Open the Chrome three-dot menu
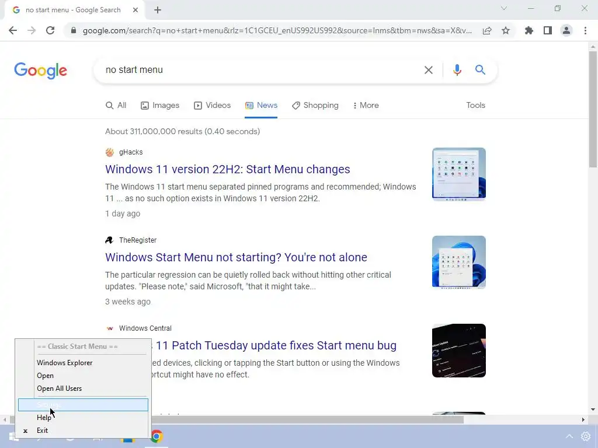598x448 pixels. coord(585,30)
